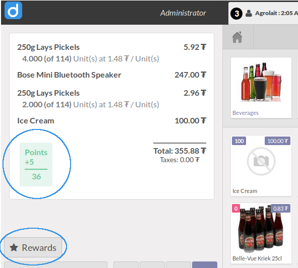
Task: Click the star icon on Rewards
Action: (14, 248)
